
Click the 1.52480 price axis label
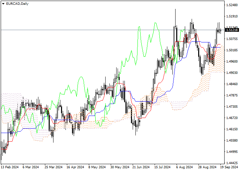click(x=232, y=5)
